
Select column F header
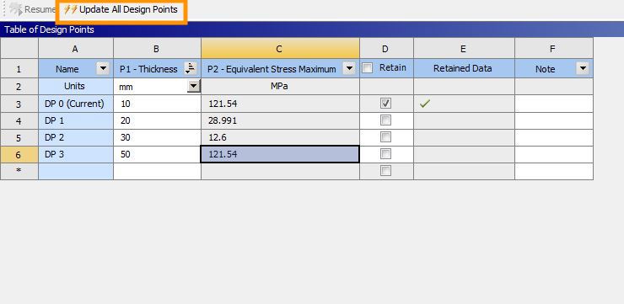(553, 49)
